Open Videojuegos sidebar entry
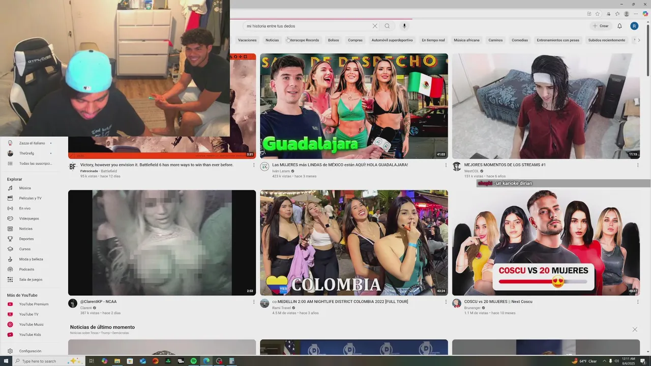 point(31,219)
